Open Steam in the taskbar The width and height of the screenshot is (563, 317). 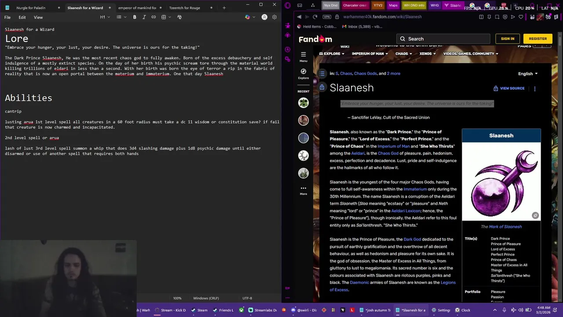[199, 310]
